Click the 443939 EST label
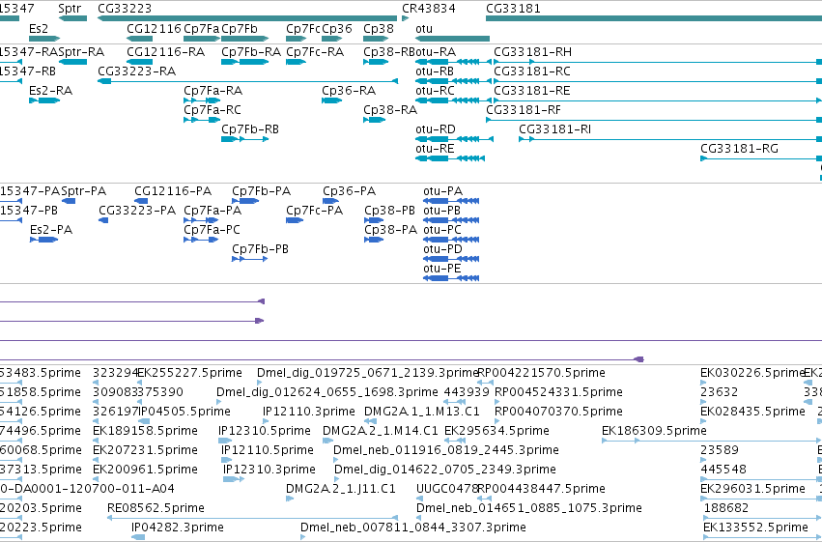Screen dimensions: 822x542 point(467,392)
